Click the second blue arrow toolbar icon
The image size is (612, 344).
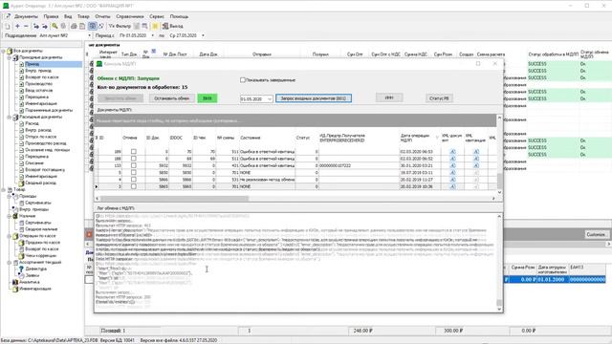pyautogui.click(x=45, y=26)
